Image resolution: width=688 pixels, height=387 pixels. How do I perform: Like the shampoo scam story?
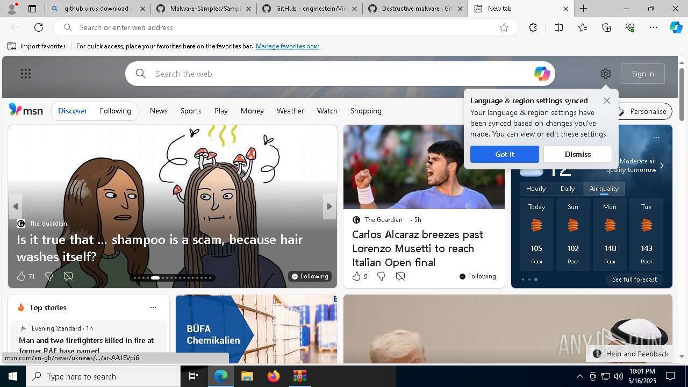click(21, 276)
